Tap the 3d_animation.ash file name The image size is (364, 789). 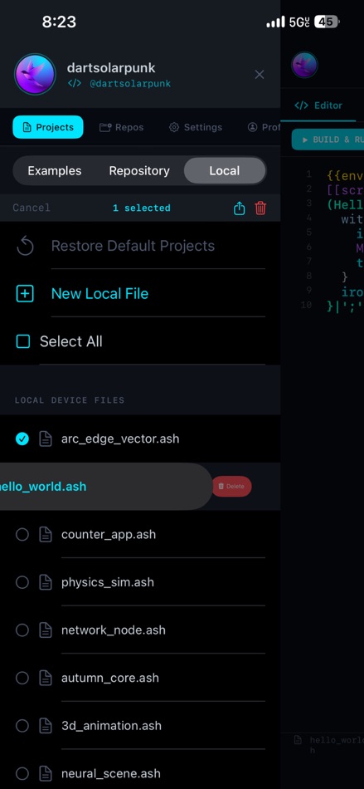click(111, 726)
